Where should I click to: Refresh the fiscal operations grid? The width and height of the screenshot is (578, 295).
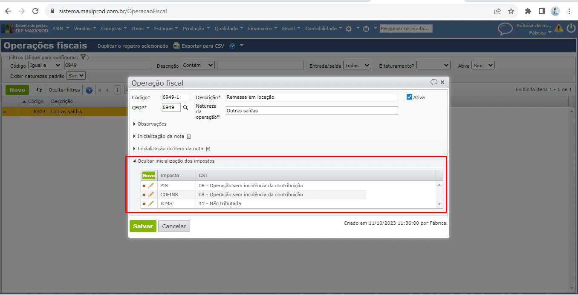coord(39,90)
